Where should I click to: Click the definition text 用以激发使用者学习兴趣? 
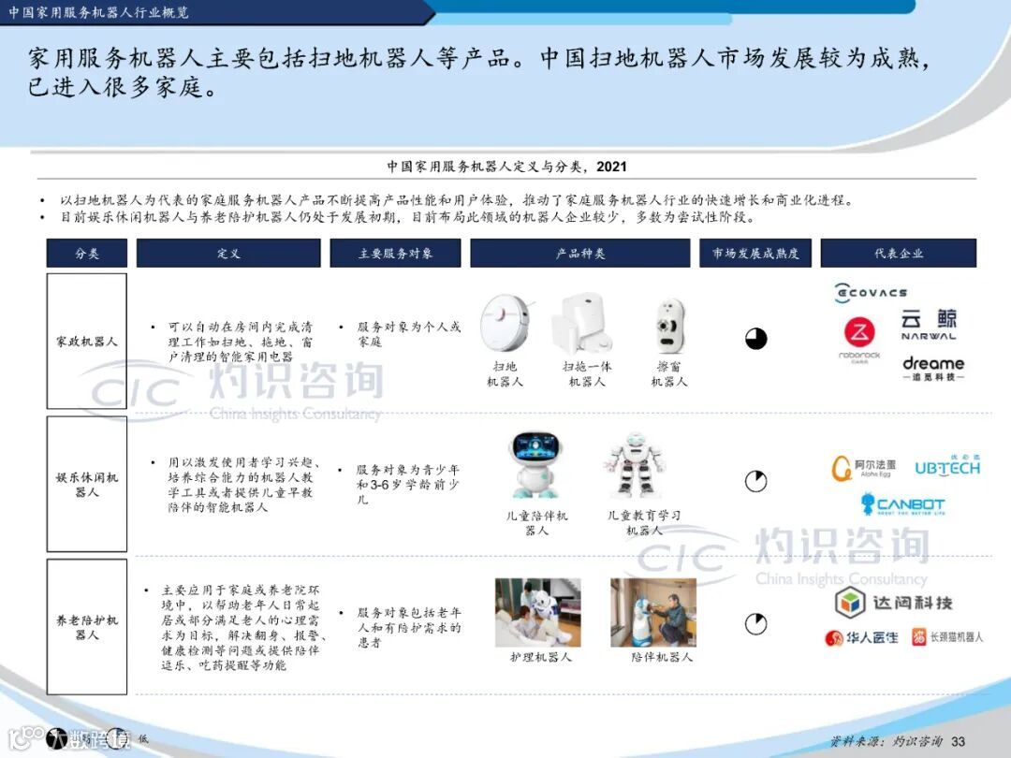point(244,485)
